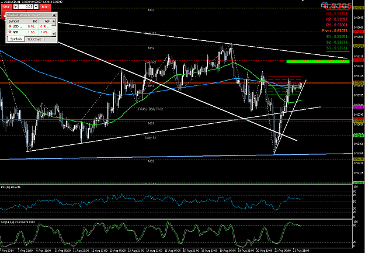Click the red SELL button
Image resolution: width=365 pixels, height=253 pixels.
(x=6, y=7)
